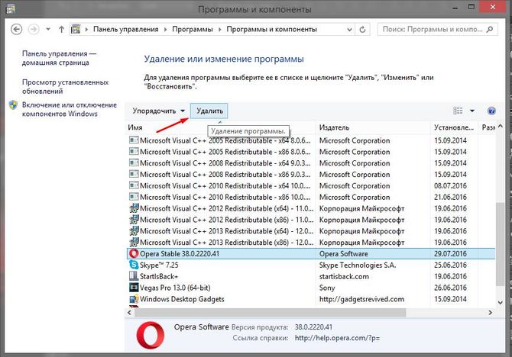Viewport: 512px width, 357px height.
Task: Select Visual C++ 2008 Redistributable x86 row
Action: click(x=311, y=175)
